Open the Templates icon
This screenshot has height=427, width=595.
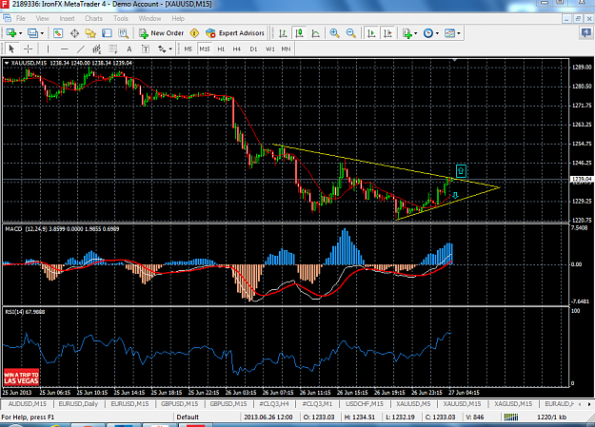tap(449, 33)
